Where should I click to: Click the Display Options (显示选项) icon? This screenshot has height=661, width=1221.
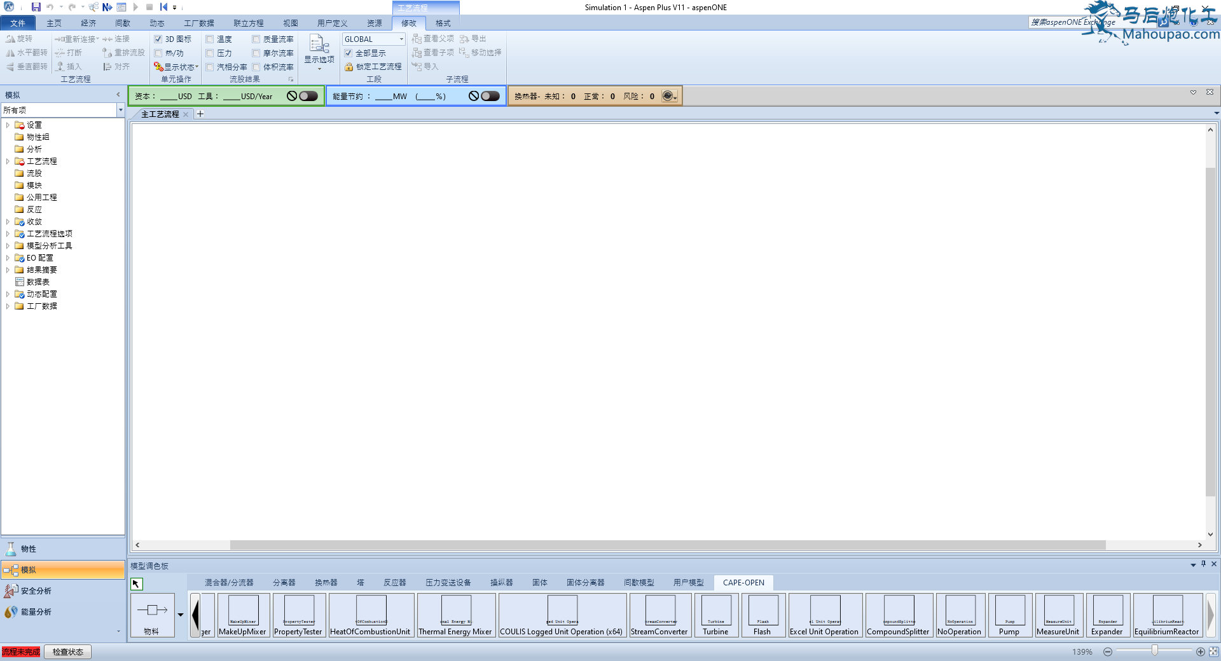pyautogui.click(x=319, y=46)
